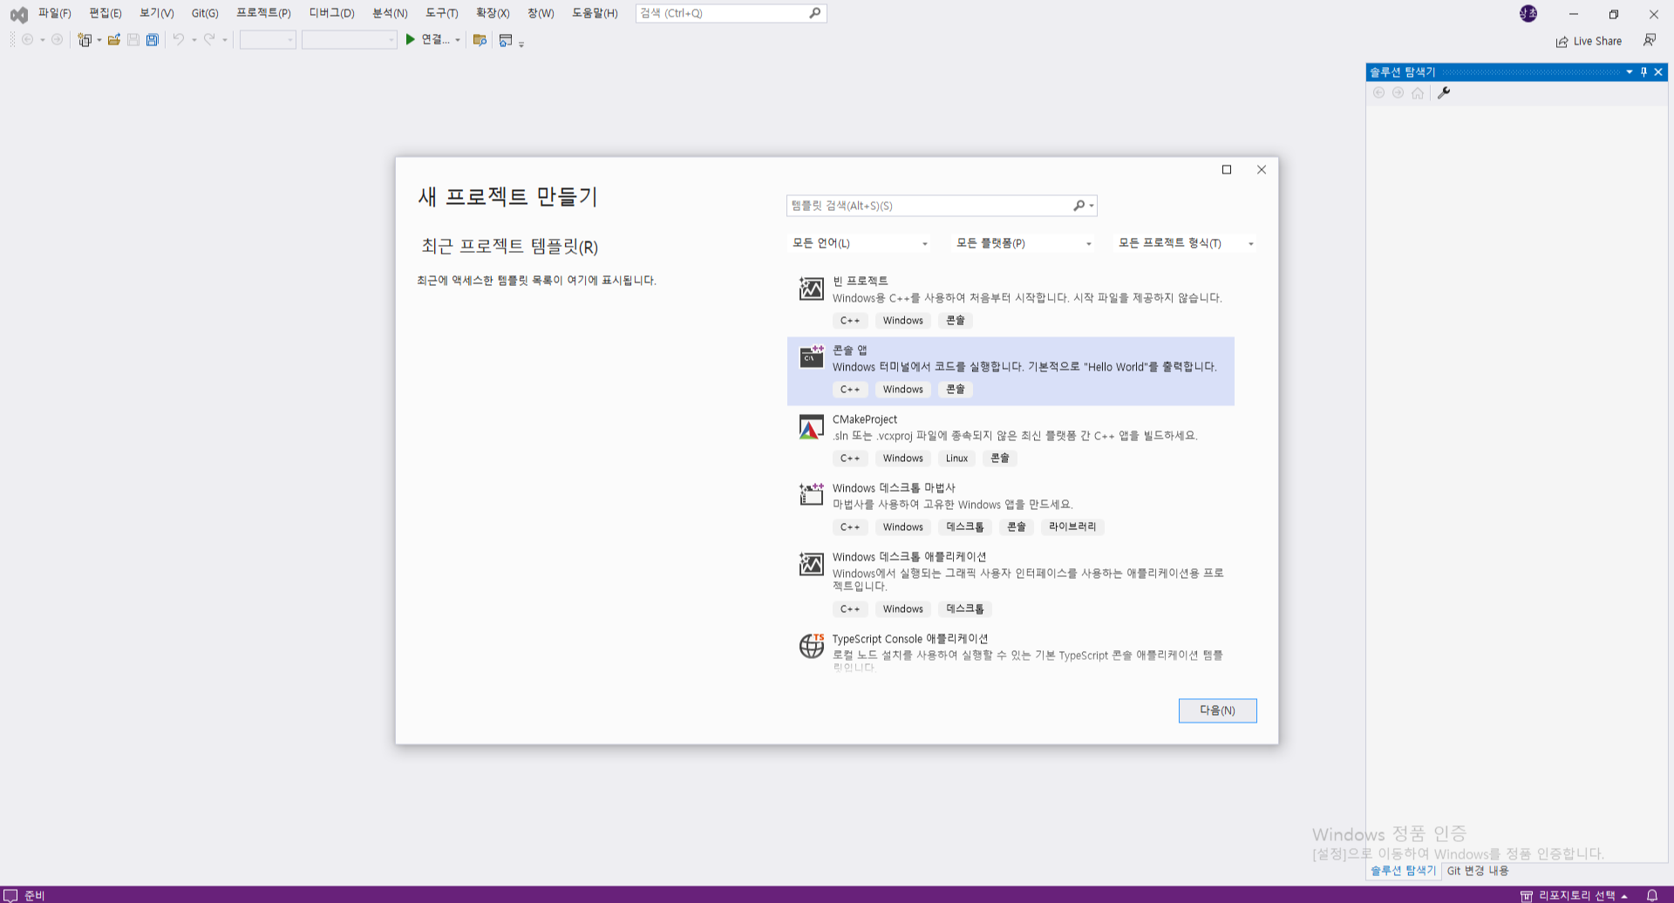Click the Find in Files folder icon
The image size is (1674, 903).
480,40
